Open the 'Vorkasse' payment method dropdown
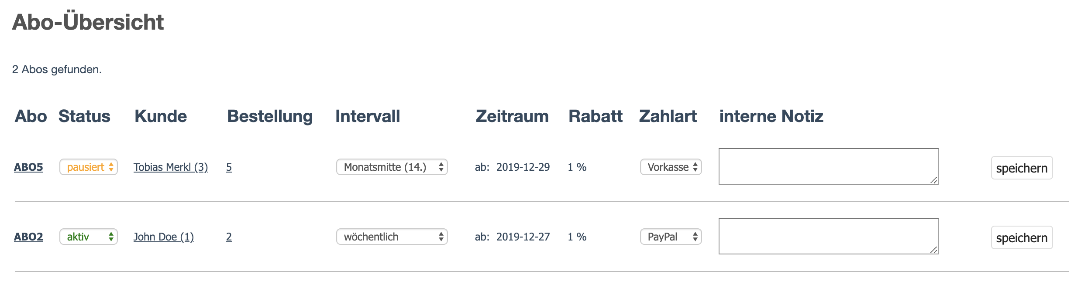The image size is (1081, 298). click(x=671, y=167)
